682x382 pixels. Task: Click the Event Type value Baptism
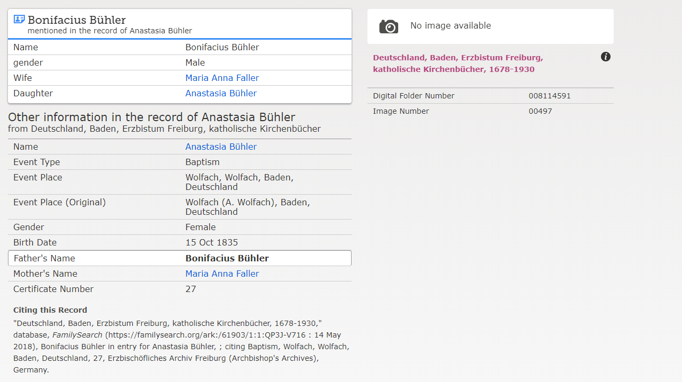click(x=202, y=162)
